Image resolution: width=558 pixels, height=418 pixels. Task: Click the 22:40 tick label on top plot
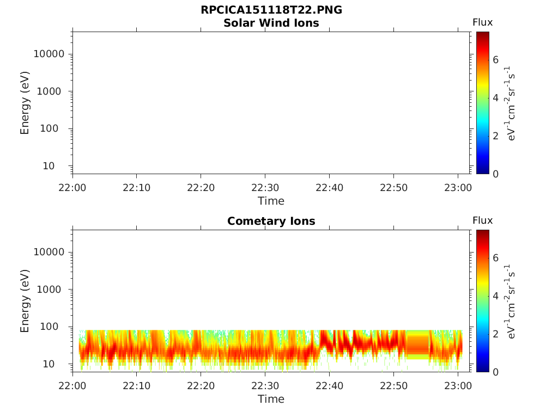[329, 188]
